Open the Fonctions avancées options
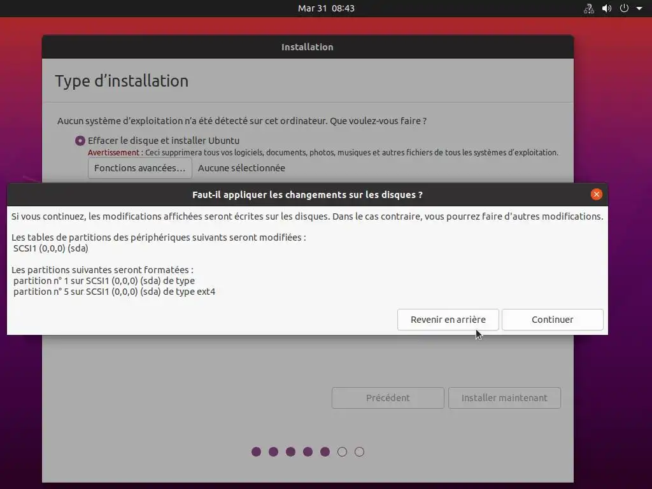 click(139, 168)
